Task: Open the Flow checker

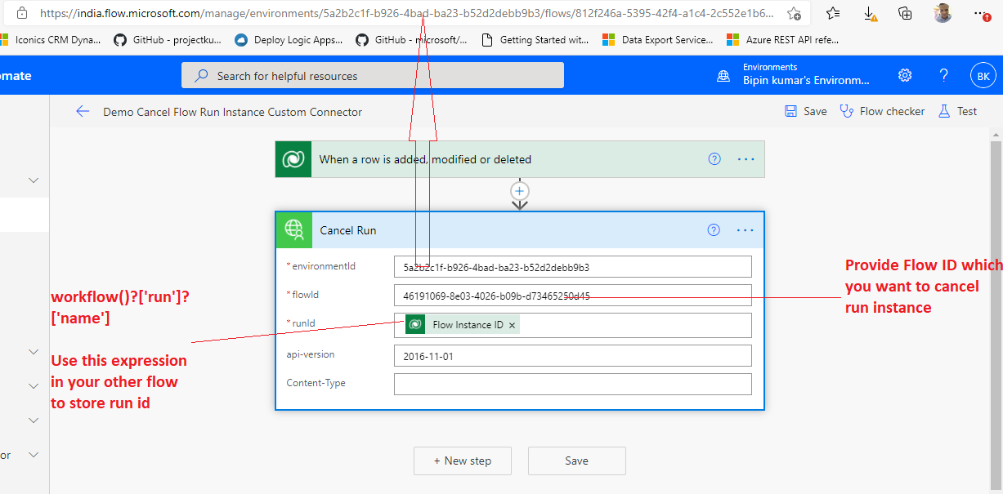Action: (883, 112)
